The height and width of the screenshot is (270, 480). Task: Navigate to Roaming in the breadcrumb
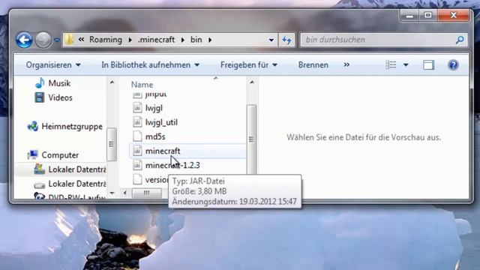tap(106, 40)
